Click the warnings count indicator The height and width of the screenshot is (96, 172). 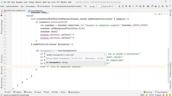coord(156,14)
